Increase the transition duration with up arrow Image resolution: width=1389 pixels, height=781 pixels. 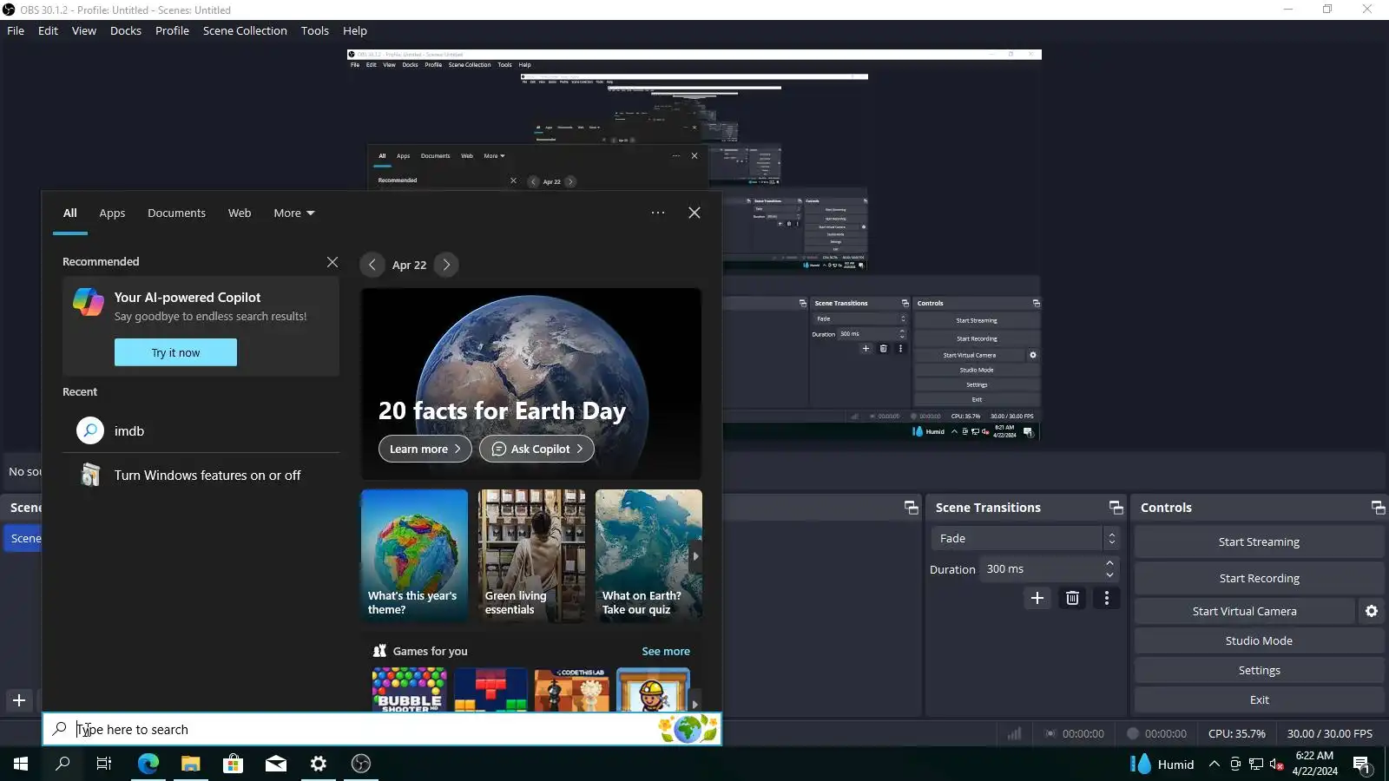coord(1109,563)
